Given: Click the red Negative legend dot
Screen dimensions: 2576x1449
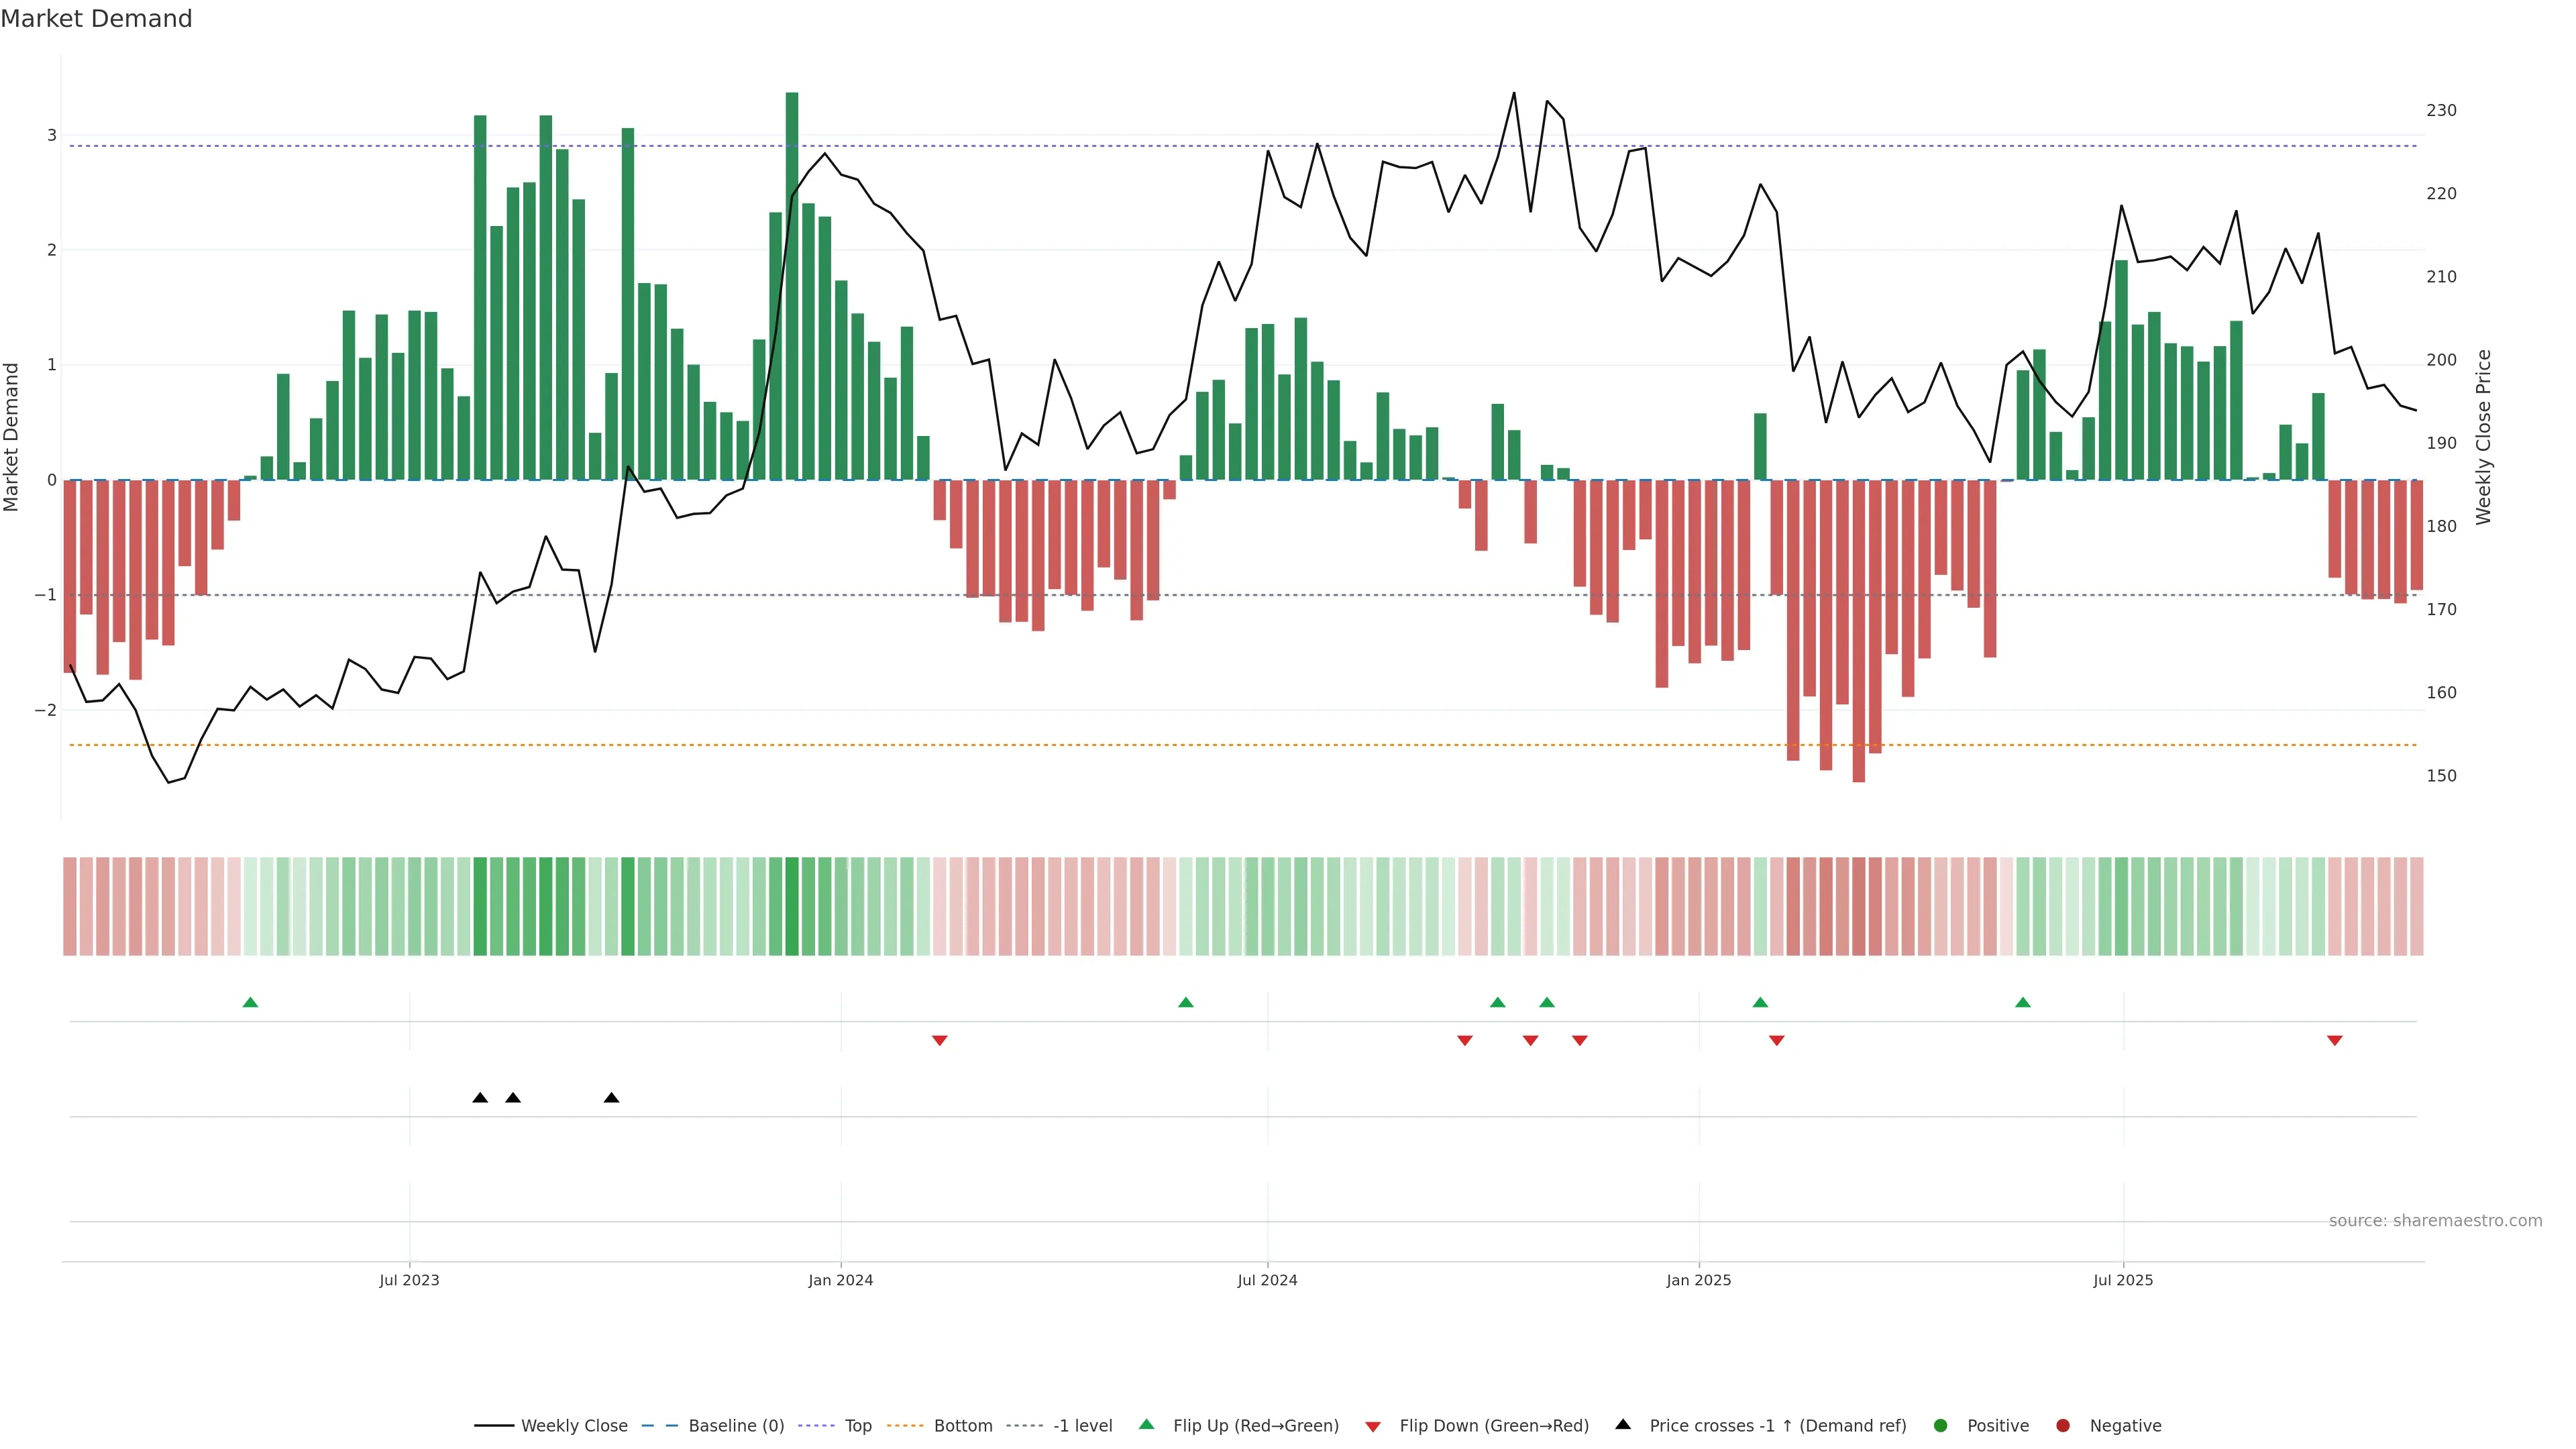Looking at the screenshot, I should pos(2063,1425).
